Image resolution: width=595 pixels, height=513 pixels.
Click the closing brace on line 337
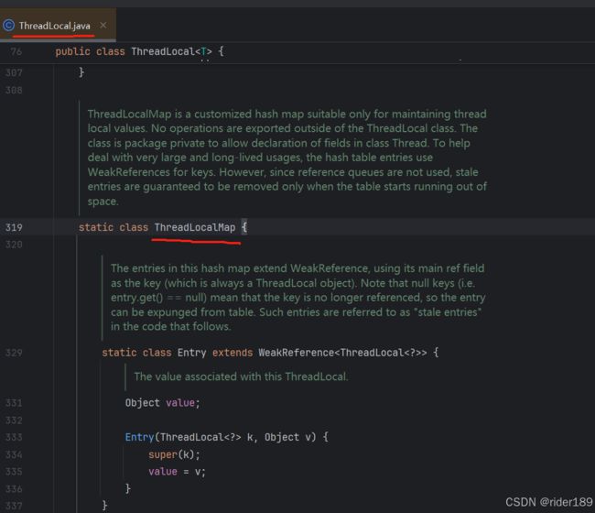104,506
